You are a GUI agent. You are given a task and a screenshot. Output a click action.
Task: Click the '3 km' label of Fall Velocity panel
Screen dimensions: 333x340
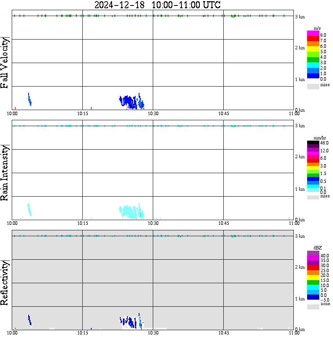[300, 17]
